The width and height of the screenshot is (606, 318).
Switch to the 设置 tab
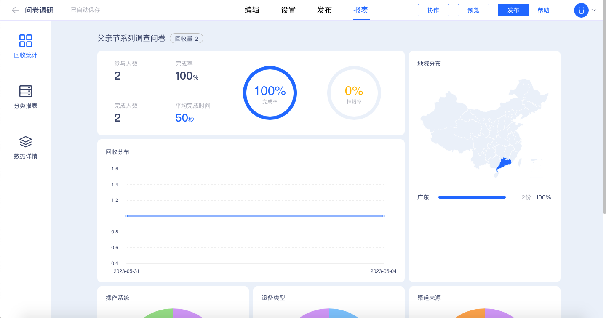point(288,10)
